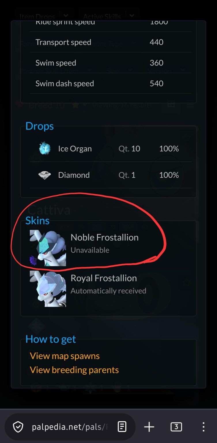The width and height of the screenshot is (217, 443).
Task: Open the tab switcher showing 3 tabs
Action: pos(176,427)
